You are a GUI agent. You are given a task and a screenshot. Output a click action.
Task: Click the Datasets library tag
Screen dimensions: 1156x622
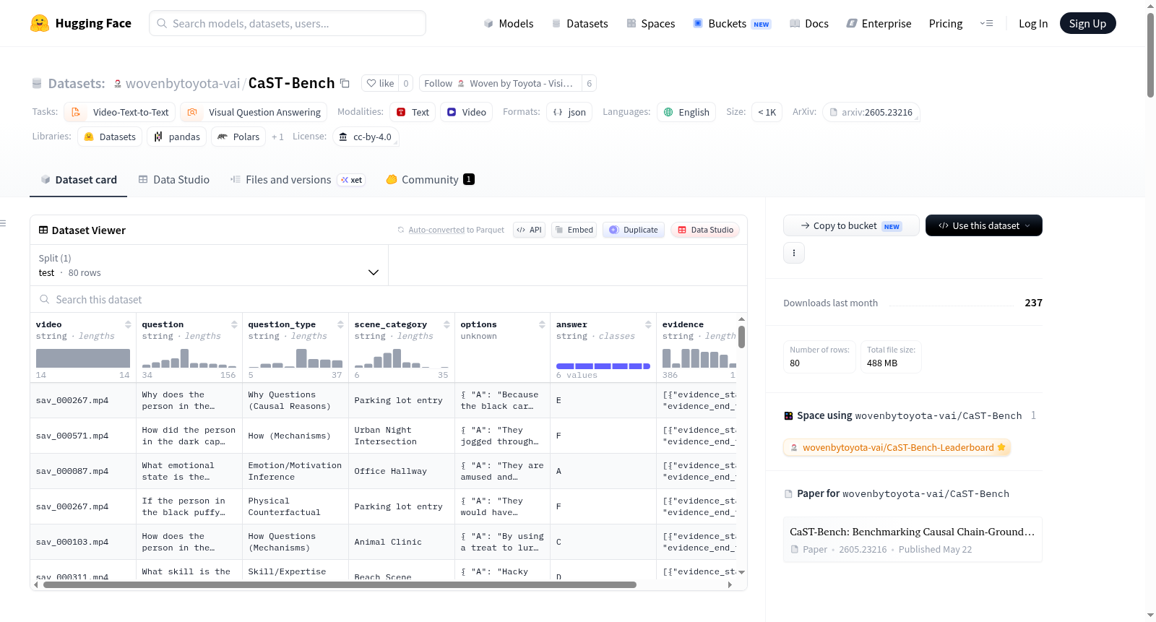[110, 137]
